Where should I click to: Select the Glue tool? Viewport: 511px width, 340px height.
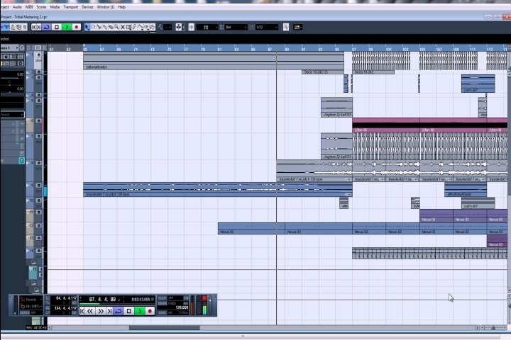105,28
